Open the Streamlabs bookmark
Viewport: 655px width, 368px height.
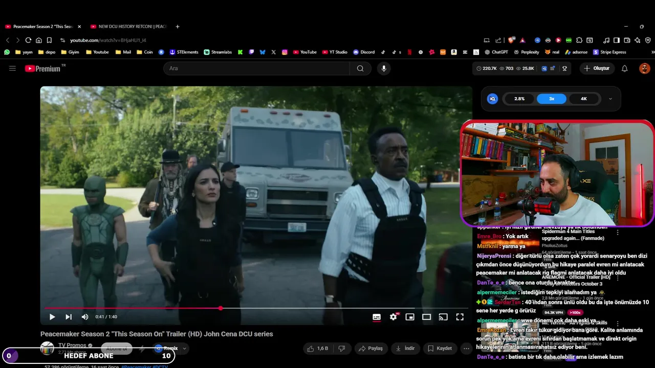pos(217,52)
